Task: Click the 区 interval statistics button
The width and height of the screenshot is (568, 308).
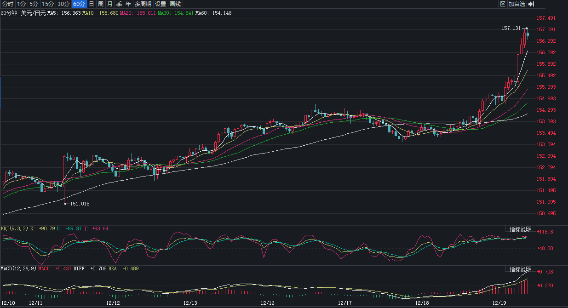Action: 503,4
